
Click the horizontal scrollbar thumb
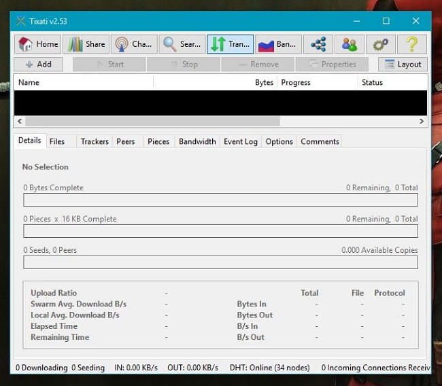click(152, 121)
